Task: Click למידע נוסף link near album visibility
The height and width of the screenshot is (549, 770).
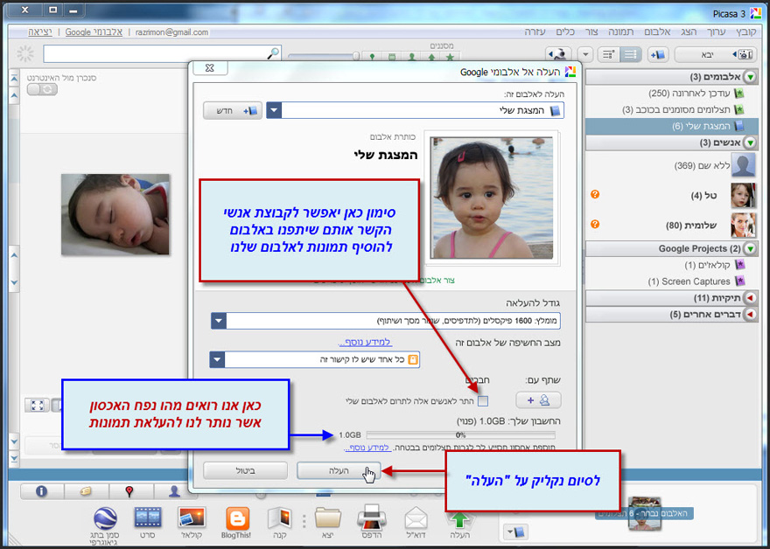Action: [x=365, y=342]
